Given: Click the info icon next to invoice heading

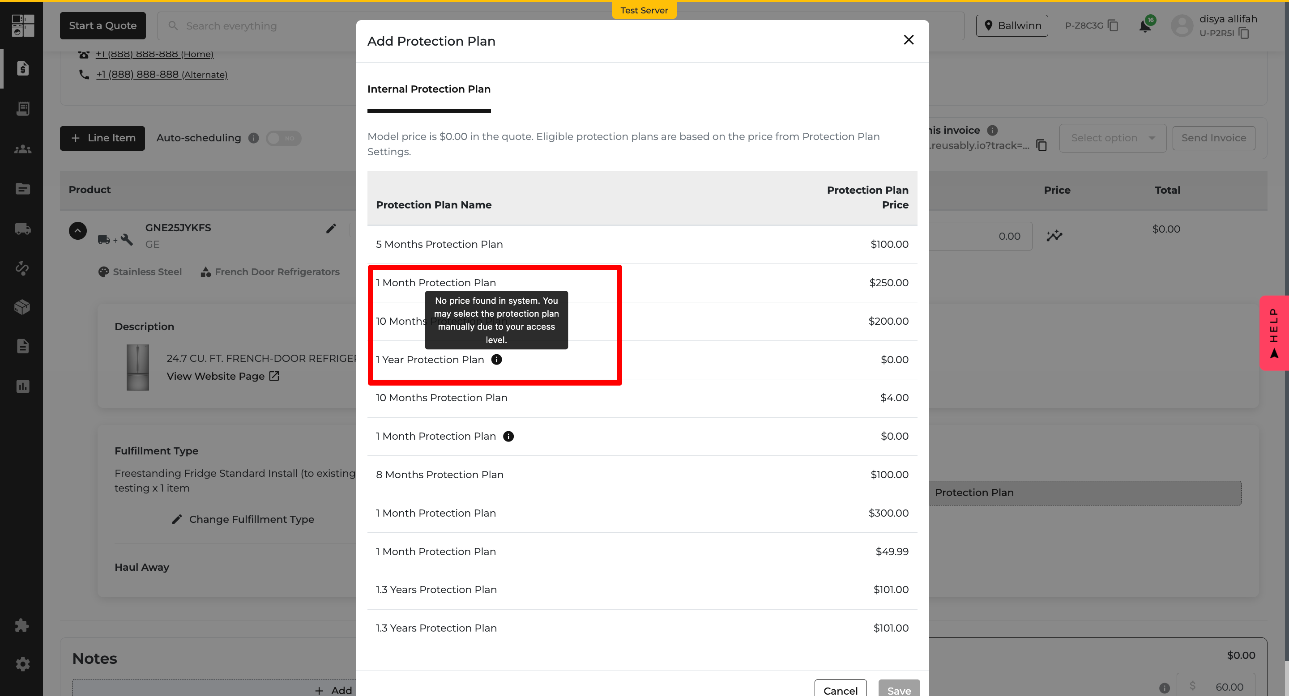Looking at the screenshot, I should (x=992, y=130).
